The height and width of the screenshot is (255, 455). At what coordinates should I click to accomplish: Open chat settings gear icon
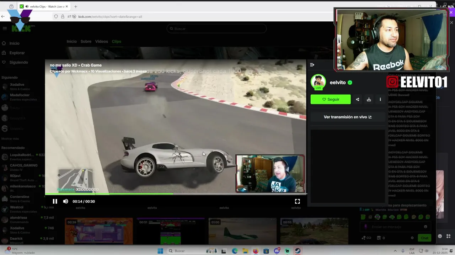coord(412,238)
